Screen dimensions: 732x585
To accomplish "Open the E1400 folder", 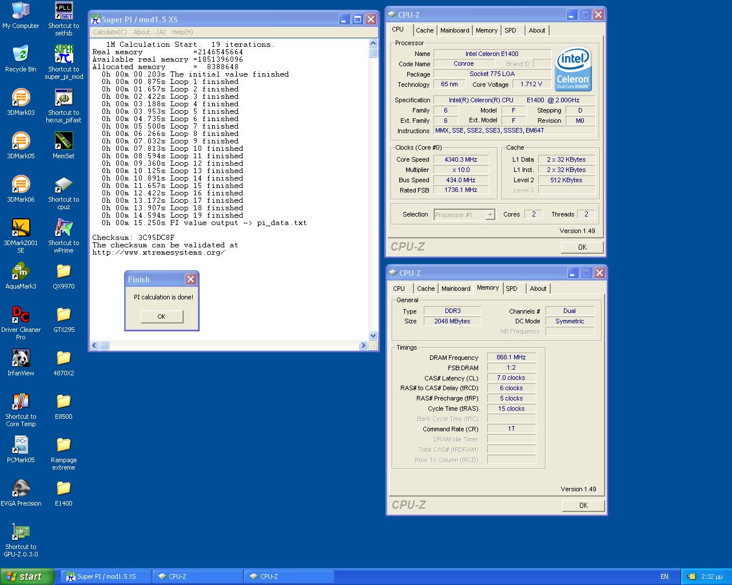I will pos(63,492).
